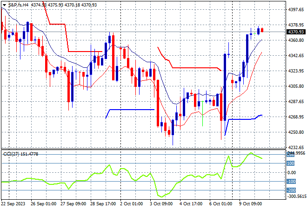Click the 4342.65 price axis label
Viewport: 307px width, 209px height.
296,56
